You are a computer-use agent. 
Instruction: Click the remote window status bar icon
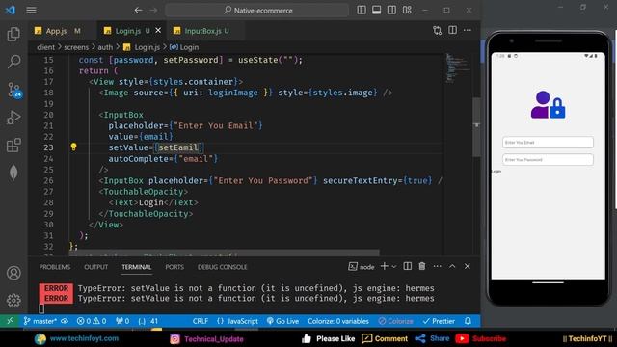point(10,321)
